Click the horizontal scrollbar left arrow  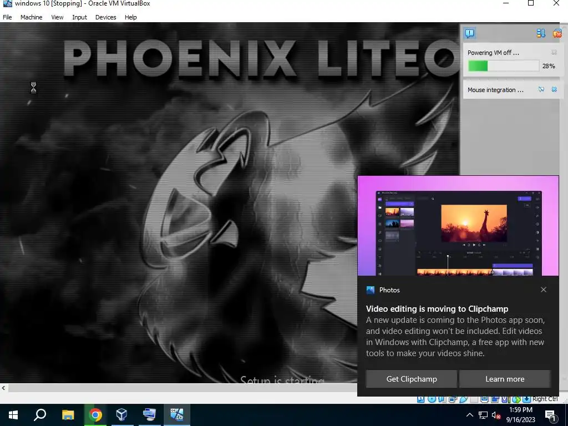click(x=4, y=388)
